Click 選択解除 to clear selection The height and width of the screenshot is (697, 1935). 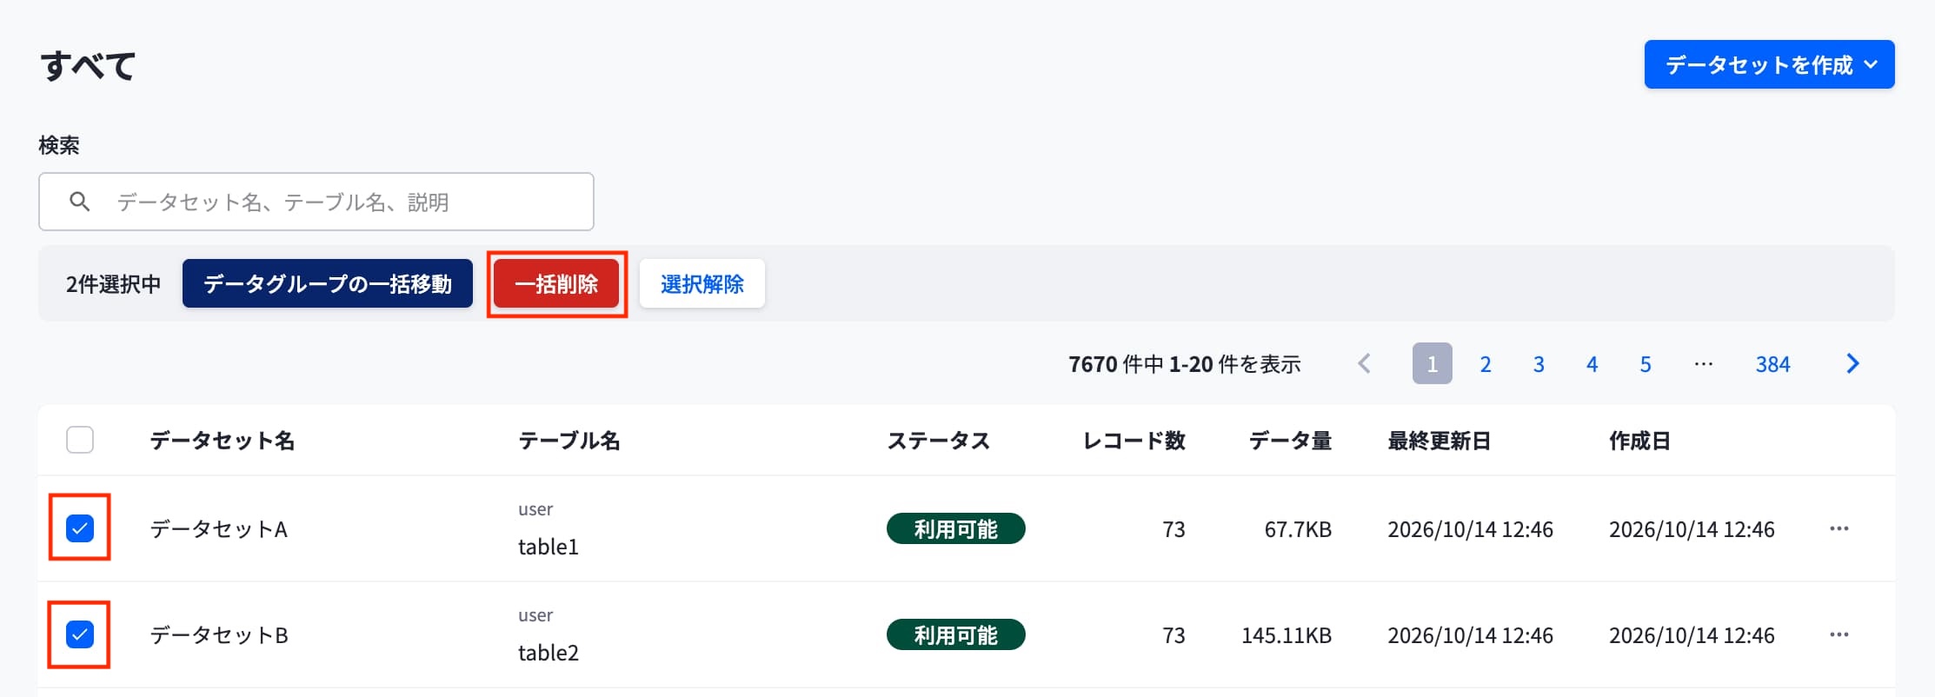[702, 283]
